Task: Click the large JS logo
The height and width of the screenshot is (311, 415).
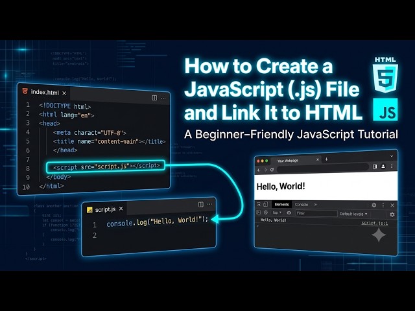Action: [385, 109]
